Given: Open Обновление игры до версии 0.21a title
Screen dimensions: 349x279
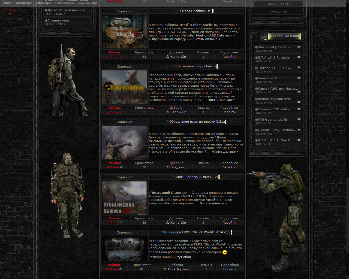Looking at the screenshot, I should [197, 122].
